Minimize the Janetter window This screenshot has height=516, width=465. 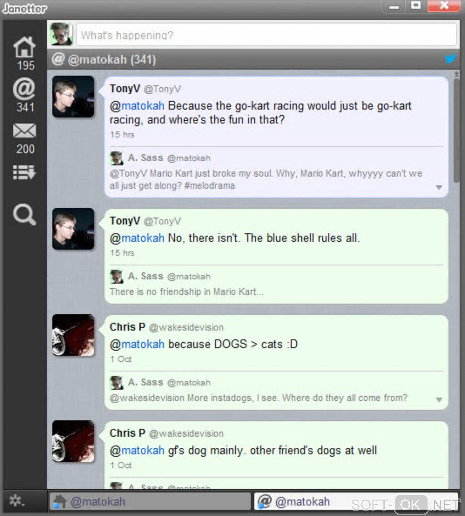[x=394, y=6]
